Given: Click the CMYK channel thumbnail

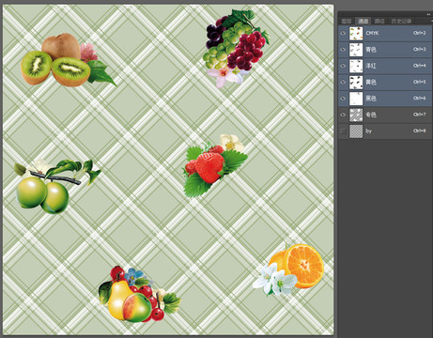Looking at the screenshot, I should pos(356,33).
